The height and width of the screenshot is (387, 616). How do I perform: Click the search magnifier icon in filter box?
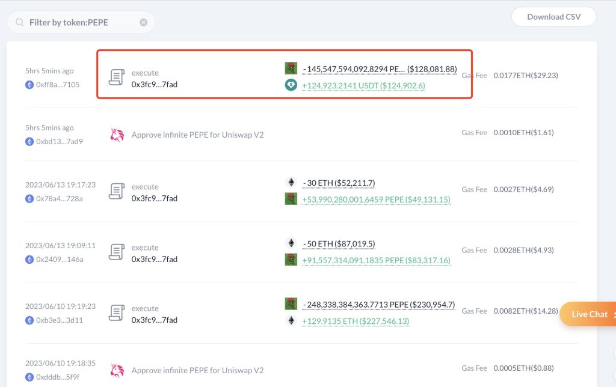pos(20,22)
